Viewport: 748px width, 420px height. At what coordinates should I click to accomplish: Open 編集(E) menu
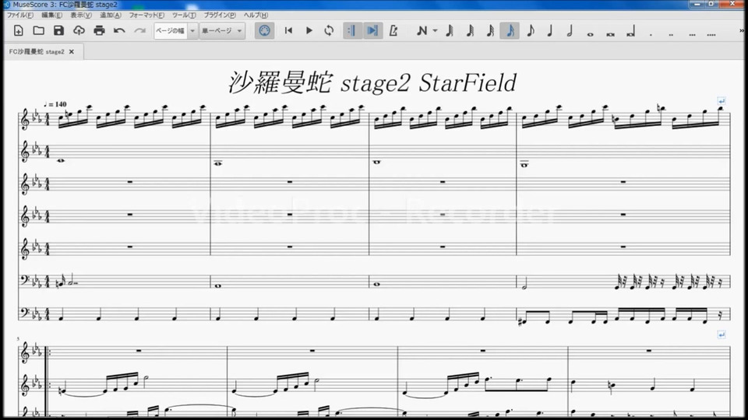pos(51,16)
